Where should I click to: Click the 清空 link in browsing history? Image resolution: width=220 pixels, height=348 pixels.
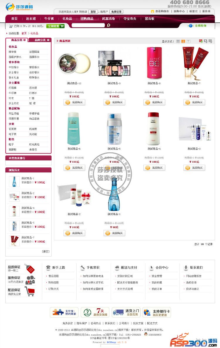[45, 252]
